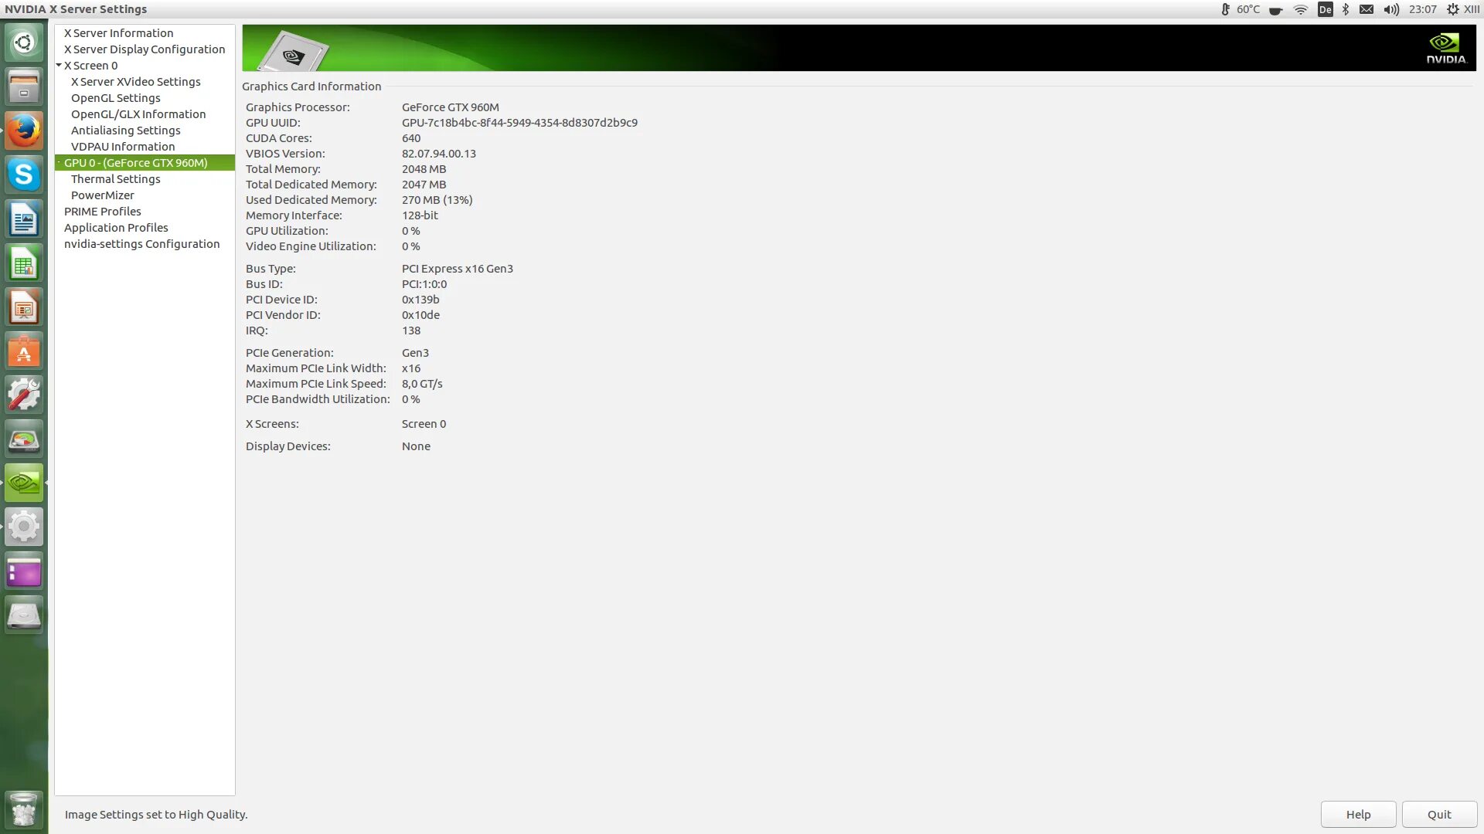1484x834 pixels.
Task: Open the sound volume indicator
Action: tap(1391, 9)
